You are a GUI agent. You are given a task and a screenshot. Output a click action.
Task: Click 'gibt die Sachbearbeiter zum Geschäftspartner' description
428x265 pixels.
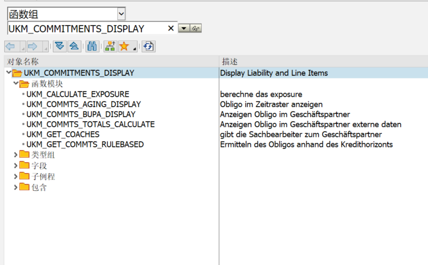click(301, 134)
